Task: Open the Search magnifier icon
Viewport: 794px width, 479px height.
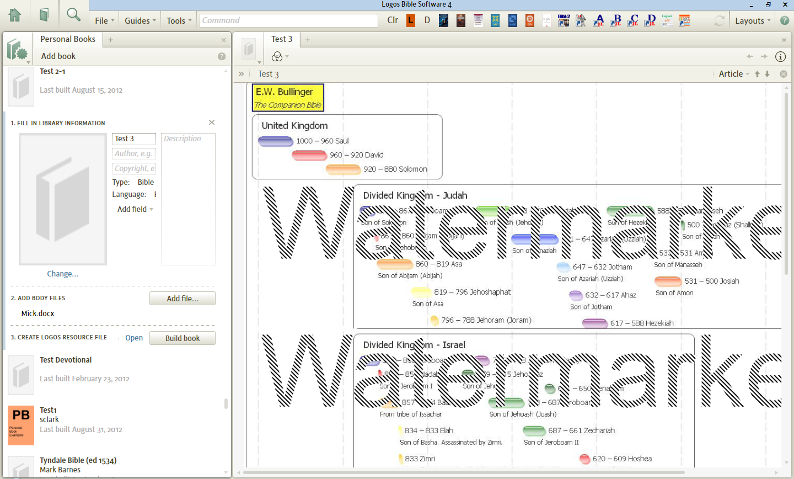Action: [73, 14]
